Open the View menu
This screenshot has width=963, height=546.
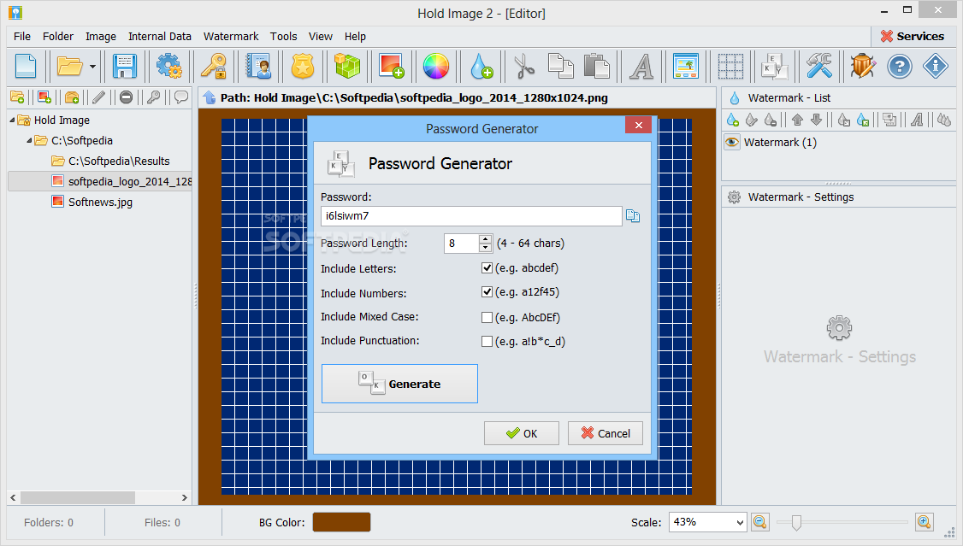tap(321, 36)
